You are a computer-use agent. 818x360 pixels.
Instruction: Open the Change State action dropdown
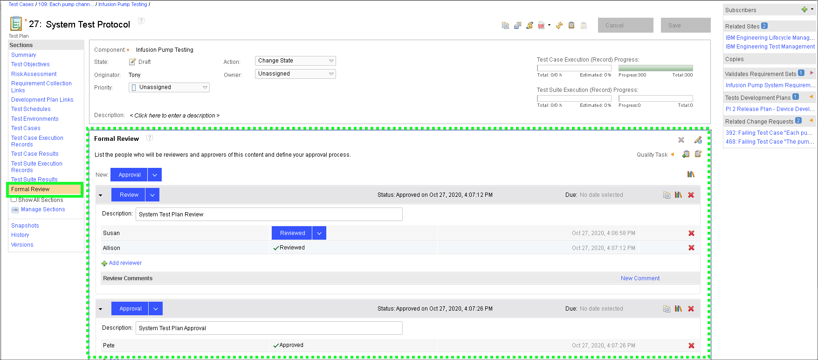[x=295, y=61]
